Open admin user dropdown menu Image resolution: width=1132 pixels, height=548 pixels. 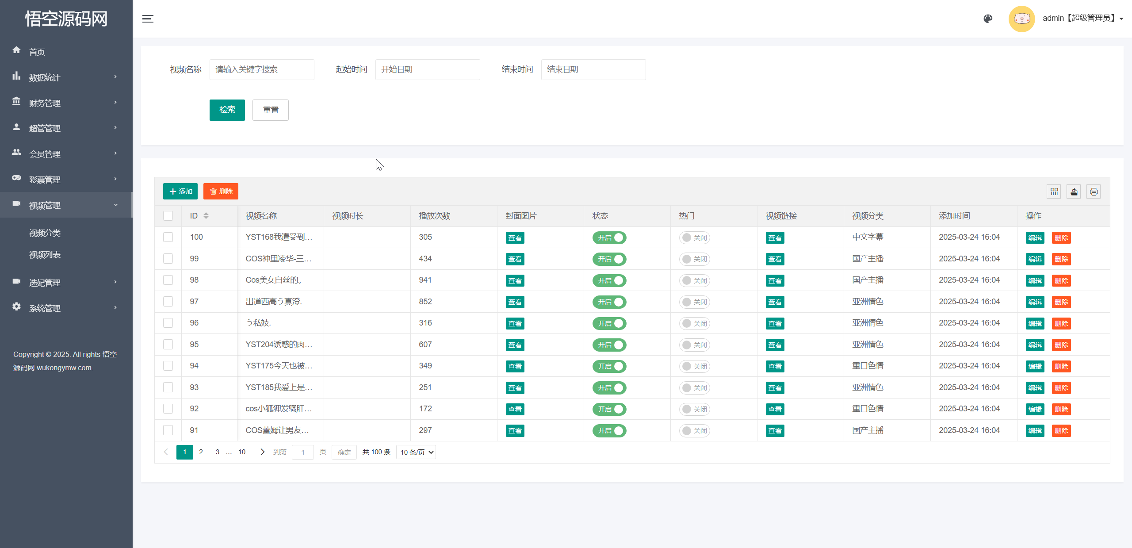(1082, 19)
